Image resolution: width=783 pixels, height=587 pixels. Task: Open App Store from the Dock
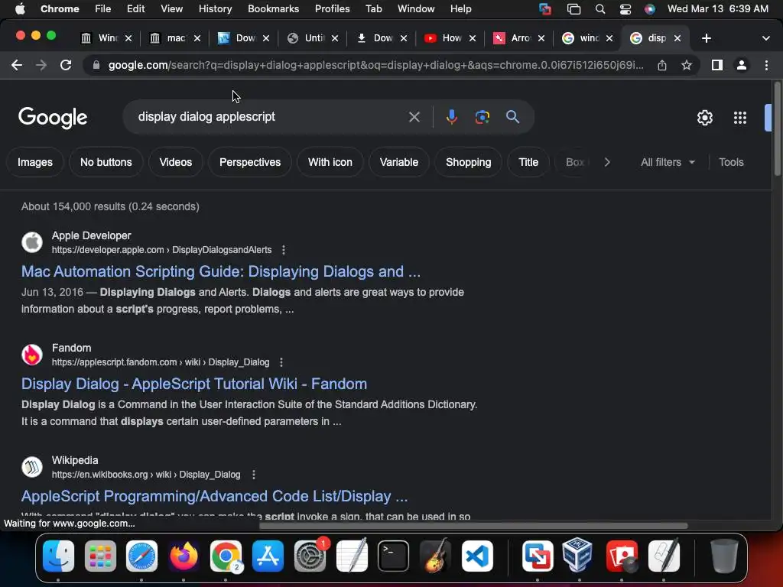tap(268, 556)
